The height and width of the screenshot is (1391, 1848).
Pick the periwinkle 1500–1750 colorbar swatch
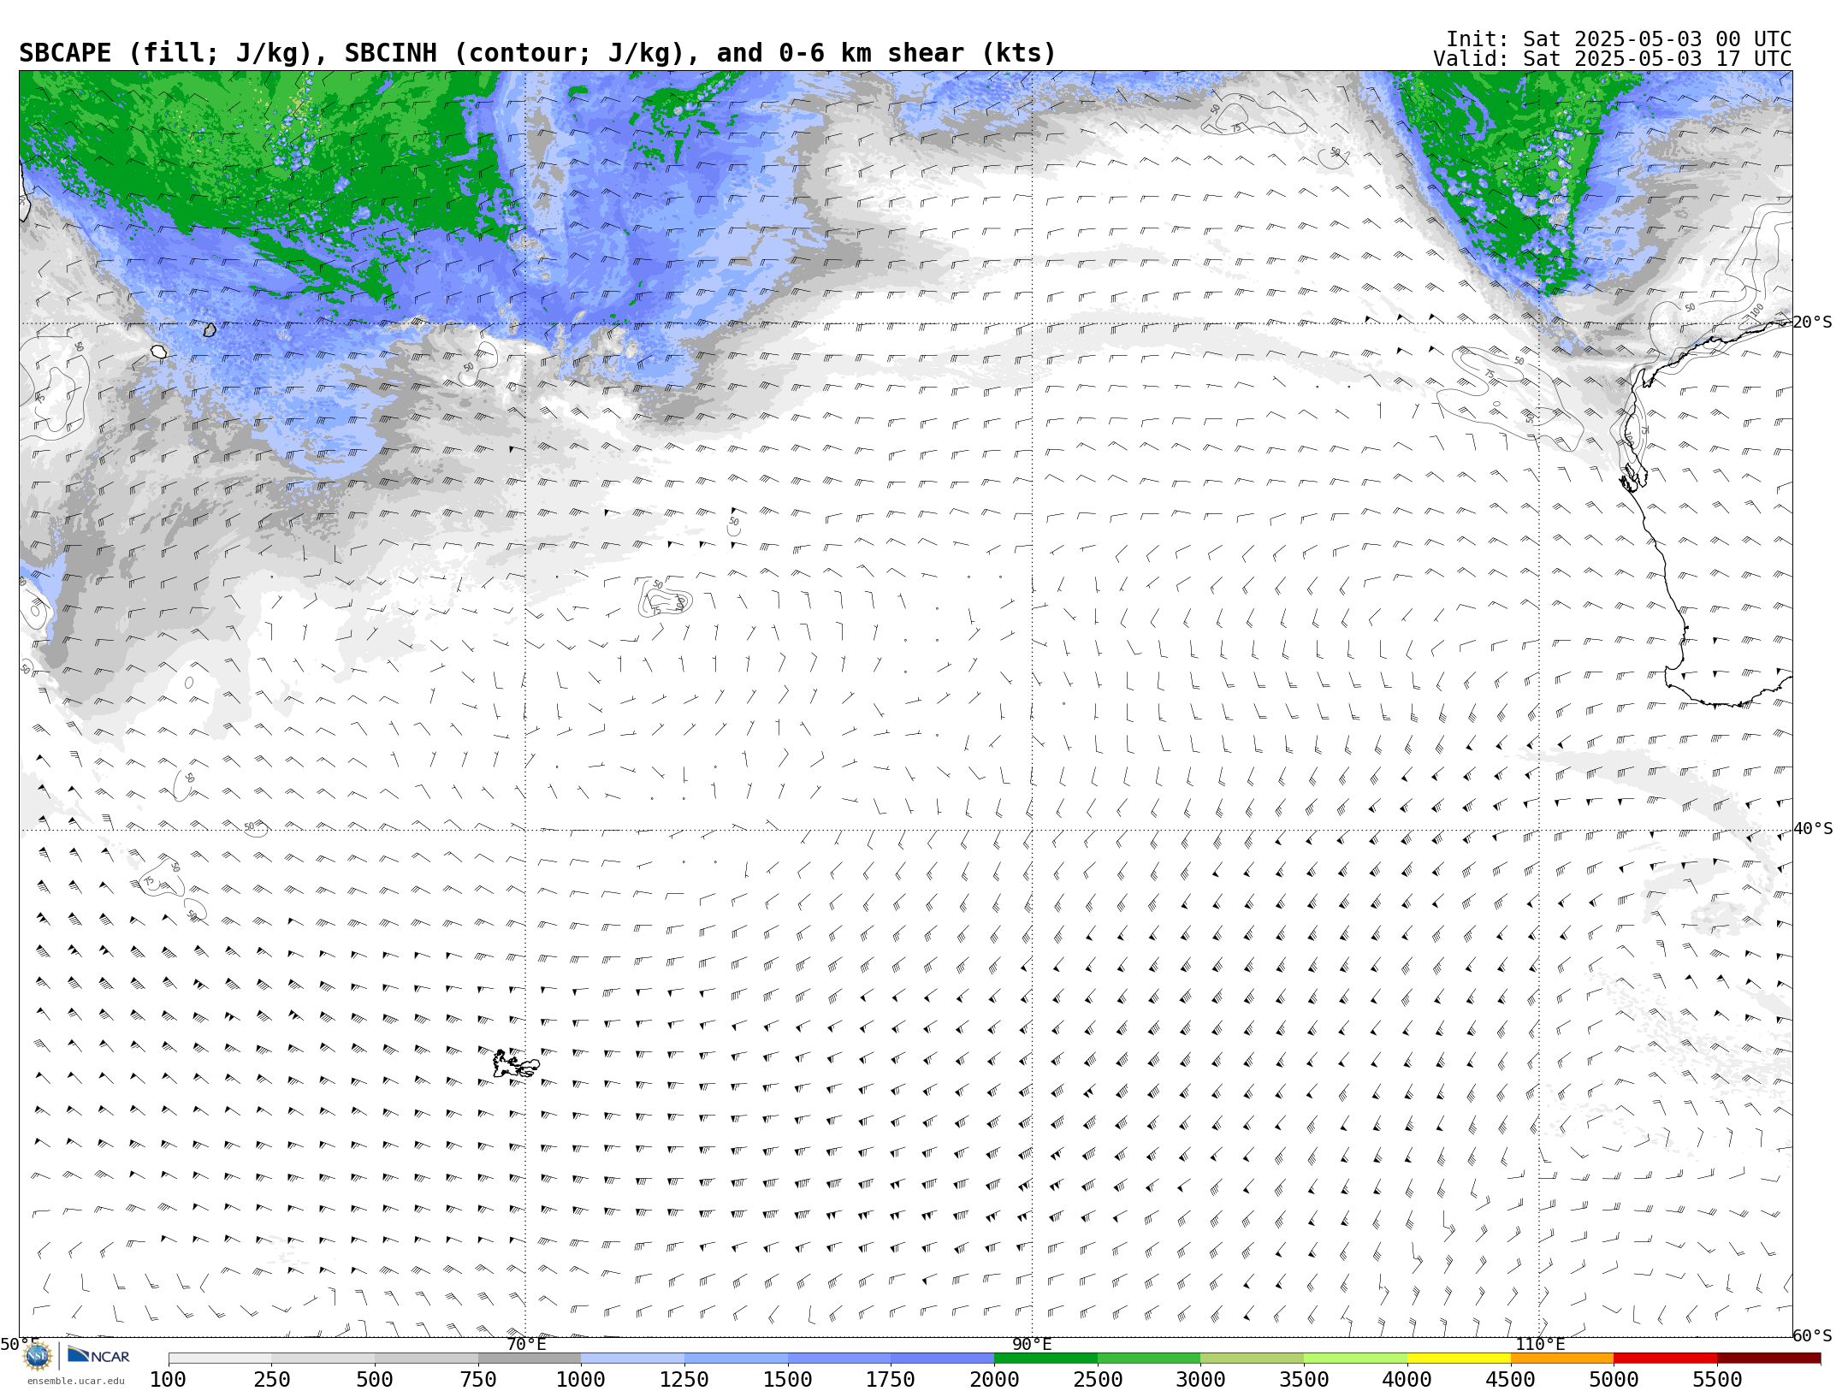[839, 1358]
